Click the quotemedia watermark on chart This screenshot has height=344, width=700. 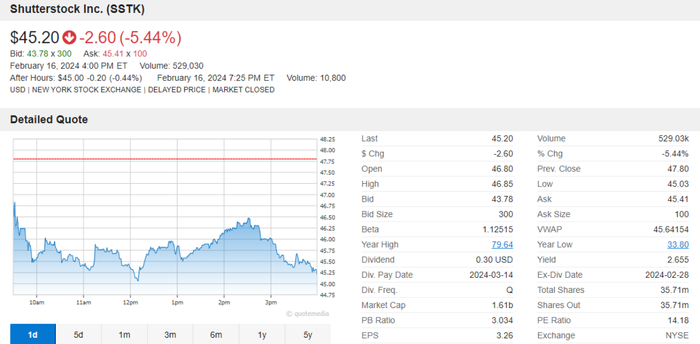(307, 314)
